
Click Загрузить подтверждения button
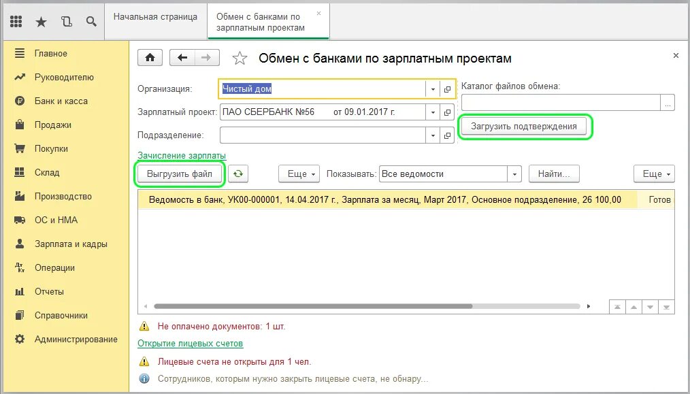click(524, 127)
